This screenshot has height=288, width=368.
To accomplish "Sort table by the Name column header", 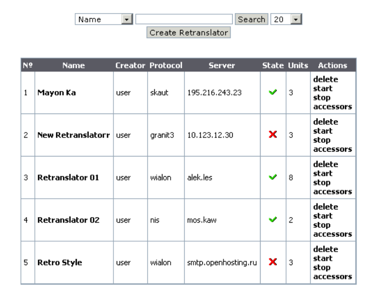I will (x=73, y=65).
